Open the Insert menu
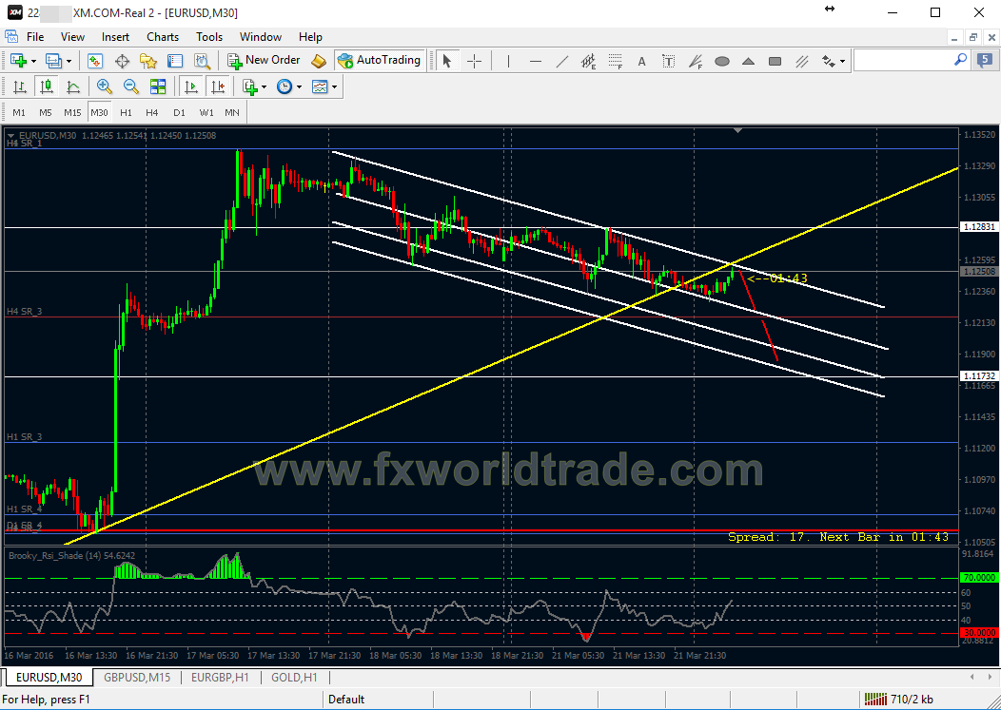 pos(115,37)
